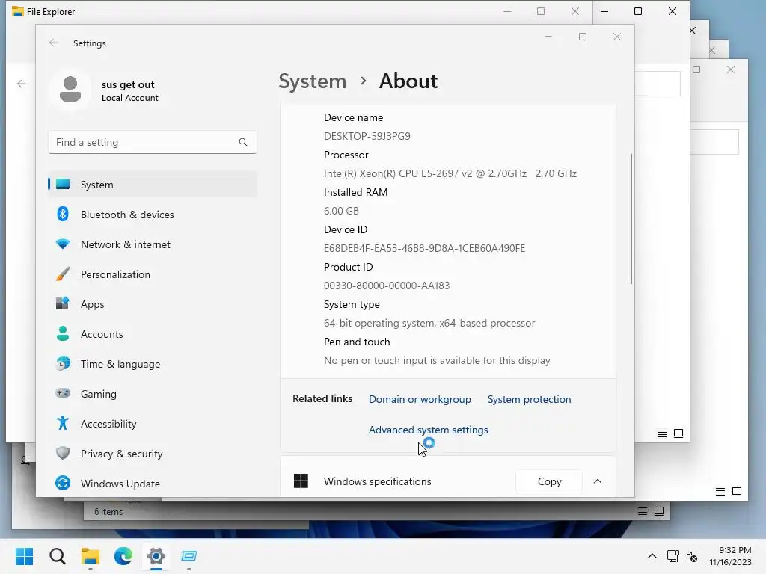Viewport: 766px width, 574px height.
Task: Select details view in the rightmost Explorer window
Action: 720,492
